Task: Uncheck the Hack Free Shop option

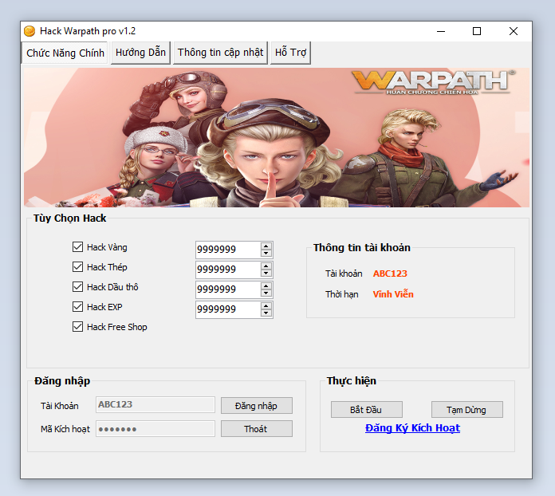Action: [77, 327]
